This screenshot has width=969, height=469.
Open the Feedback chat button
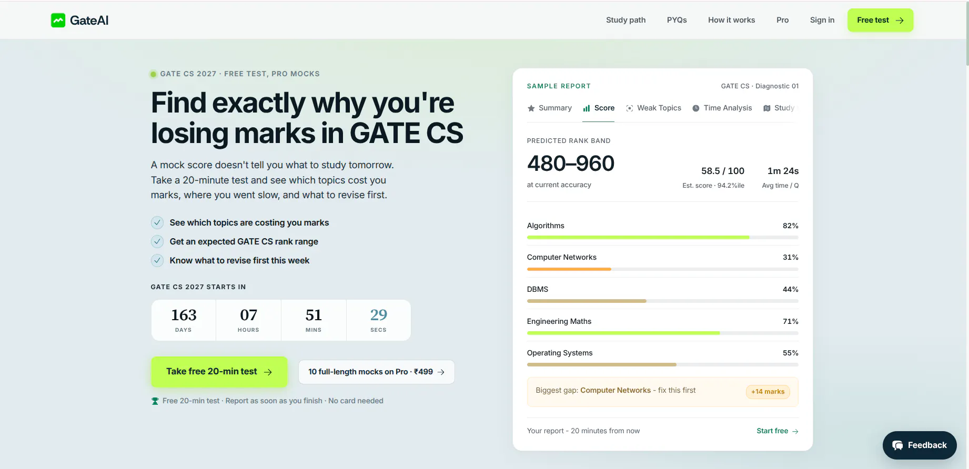pyautogui.click(x=920, y=445)
